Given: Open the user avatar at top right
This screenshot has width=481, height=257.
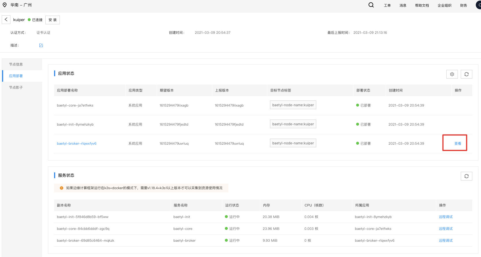Looking at the screenshot, I should 479,5.
